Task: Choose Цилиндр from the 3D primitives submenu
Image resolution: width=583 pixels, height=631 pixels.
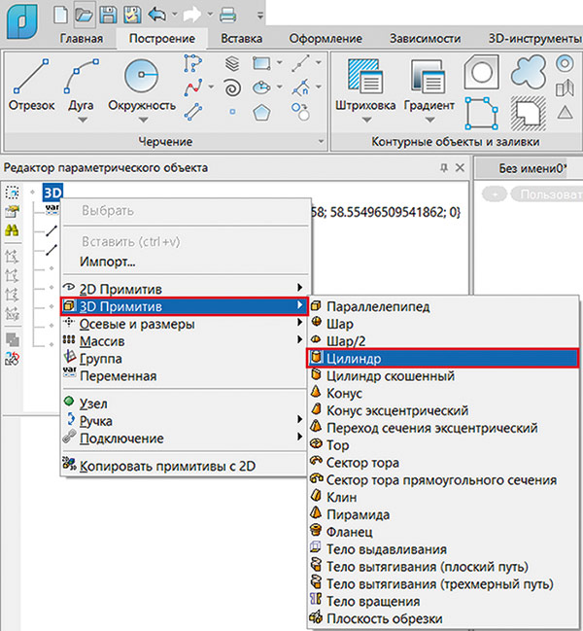Action: (354, 359)
